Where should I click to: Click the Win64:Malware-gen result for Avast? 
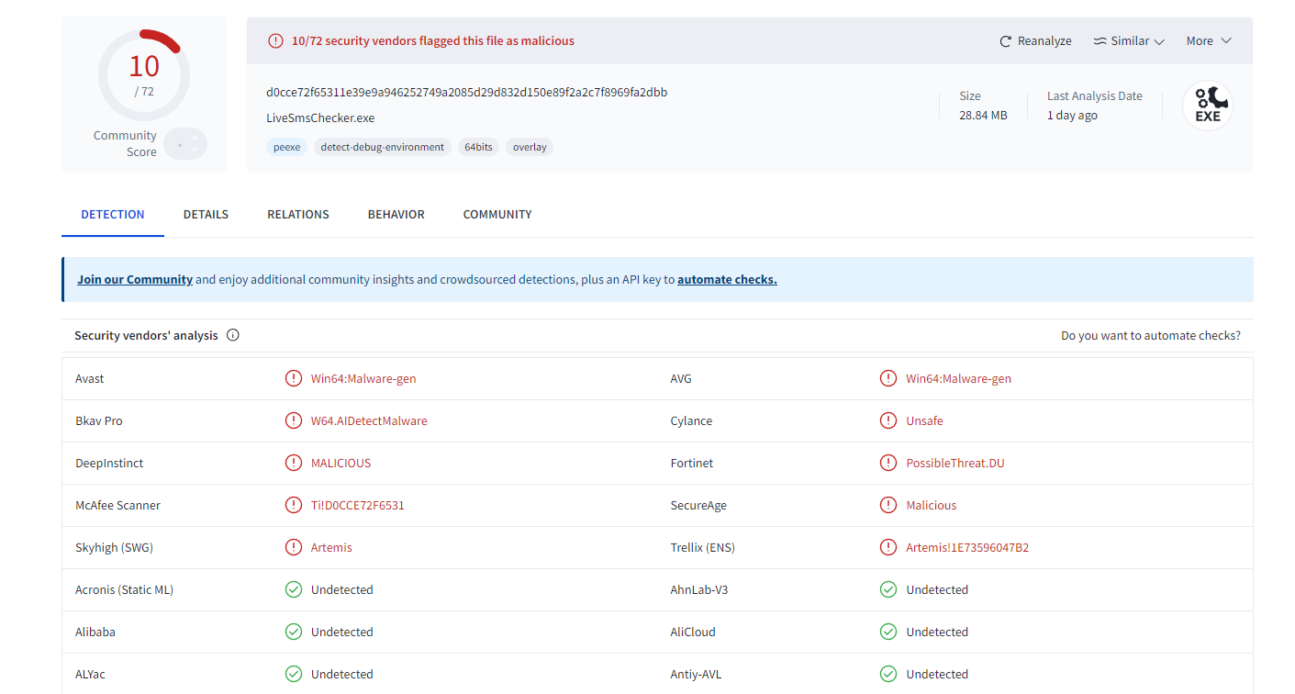(363, 378)
